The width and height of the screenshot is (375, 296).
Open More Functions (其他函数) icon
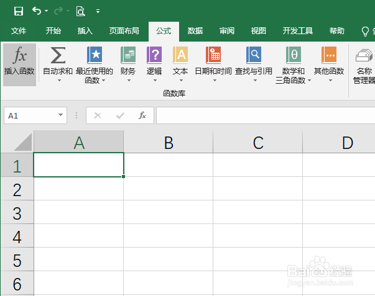tap(329, 56)
